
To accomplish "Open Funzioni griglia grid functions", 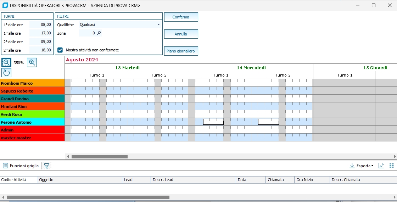I will tap(21, 165).
